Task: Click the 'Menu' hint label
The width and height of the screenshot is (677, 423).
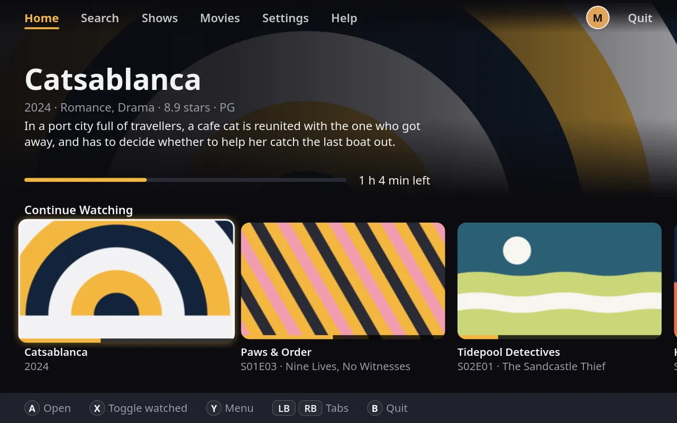Action: click(x=239, y=408)
